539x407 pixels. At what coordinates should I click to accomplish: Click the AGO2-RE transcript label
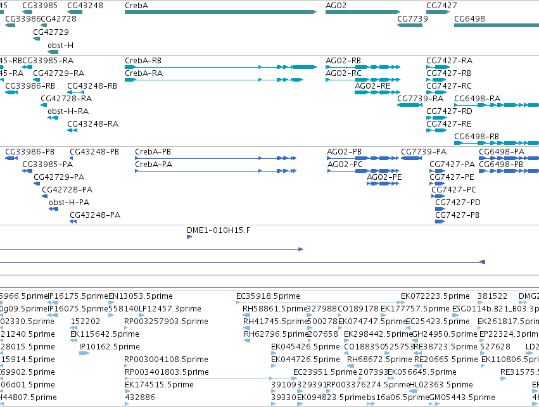pos(372,86)
